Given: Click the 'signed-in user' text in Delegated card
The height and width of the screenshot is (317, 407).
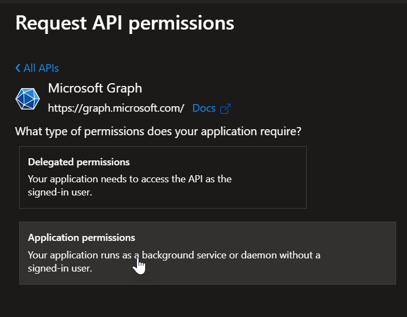Looking at the screenshot, I should coord(59,192).
